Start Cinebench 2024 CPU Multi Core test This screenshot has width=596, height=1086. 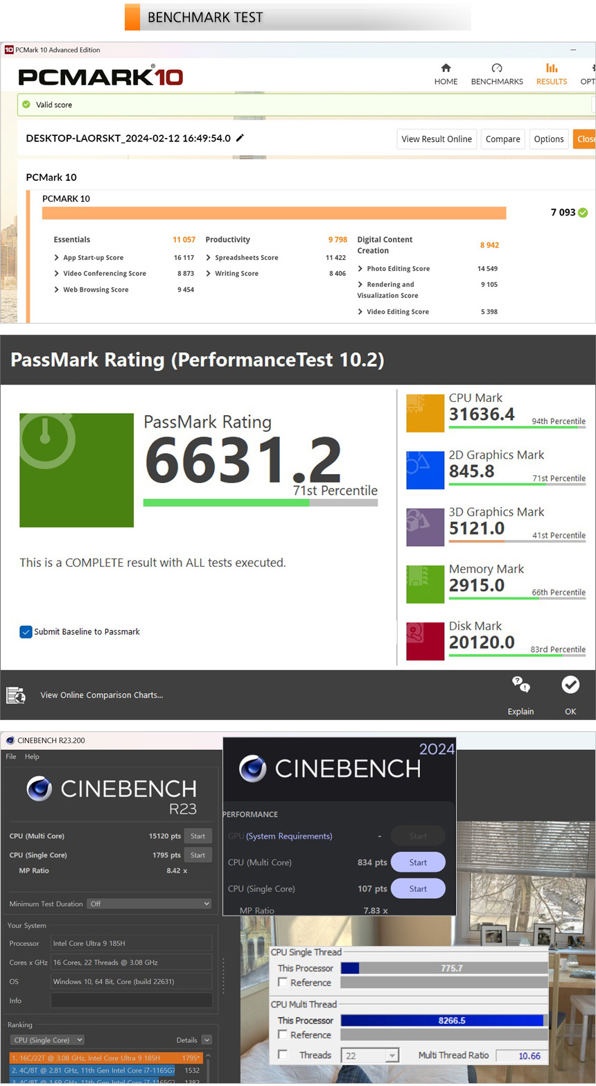[418, 862]
